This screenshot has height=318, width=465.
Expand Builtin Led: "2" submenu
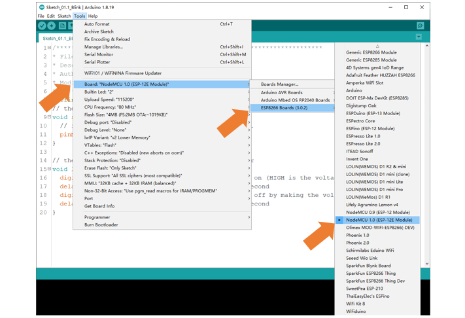(162, 92)
